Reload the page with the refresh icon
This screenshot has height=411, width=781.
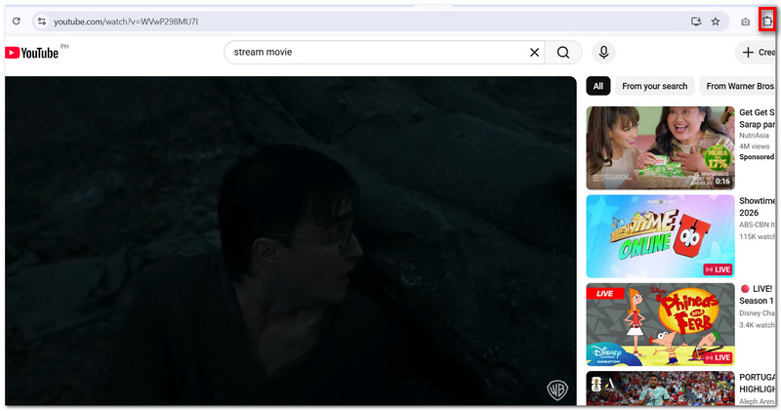pyautogui.click(x=17, y=21)
